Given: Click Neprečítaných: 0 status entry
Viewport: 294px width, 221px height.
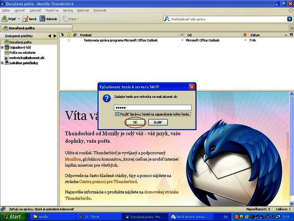Looking at the screenshot, I should coord(258,209).
